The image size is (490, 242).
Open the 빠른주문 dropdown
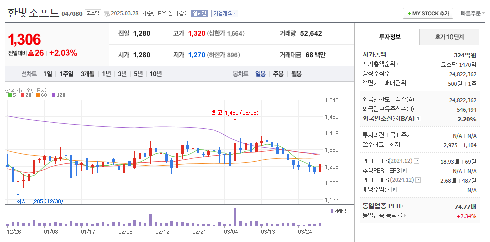(472, 14)
